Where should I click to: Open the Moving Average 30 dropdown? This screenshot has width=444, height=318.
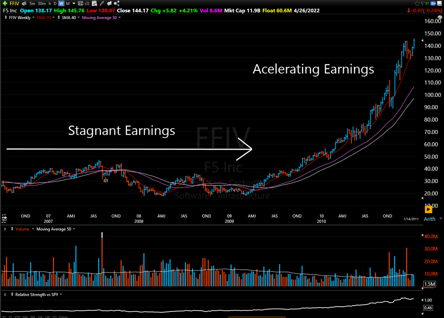119,18
